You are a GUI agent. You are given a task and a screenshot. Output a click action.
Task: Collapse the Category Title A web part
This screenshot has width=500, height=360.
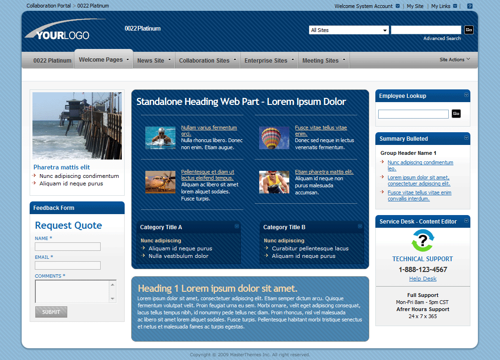(x=236, y=226)
